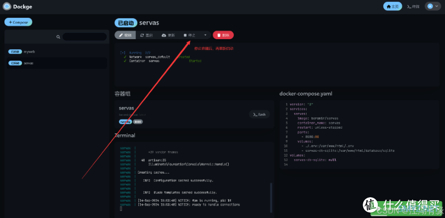The height and width of the screenshot is (218, 445).
Task: Click the red delete (删除) button
Action: [x=223, y=35]
